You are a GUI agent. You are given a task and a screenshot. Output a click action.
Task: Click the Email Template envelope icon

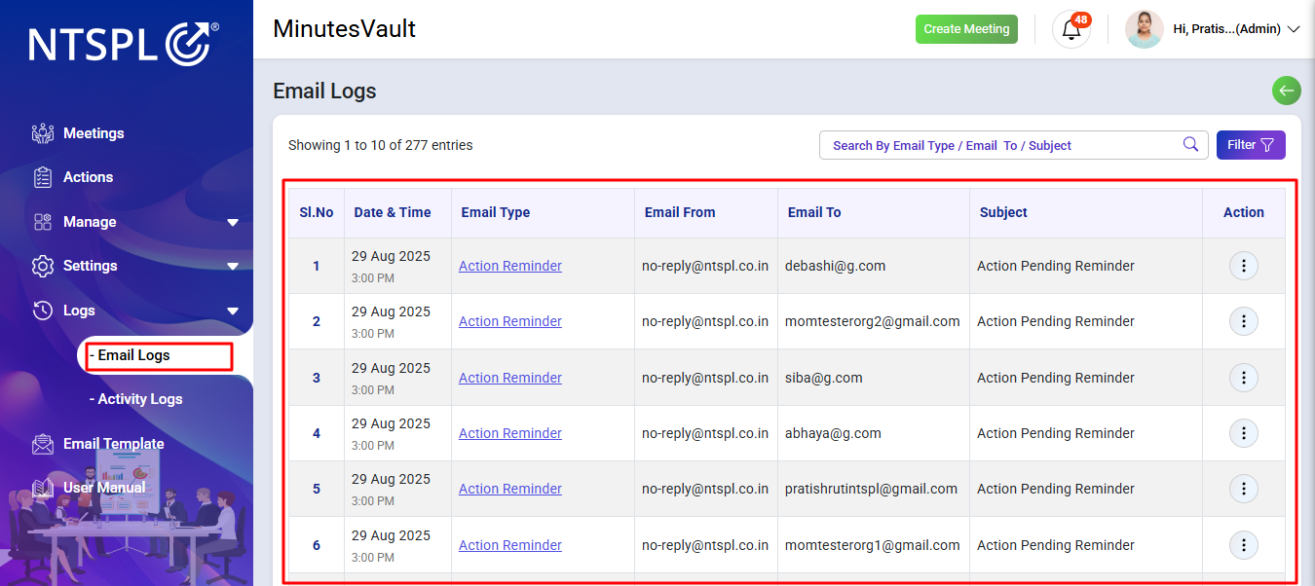42,444
